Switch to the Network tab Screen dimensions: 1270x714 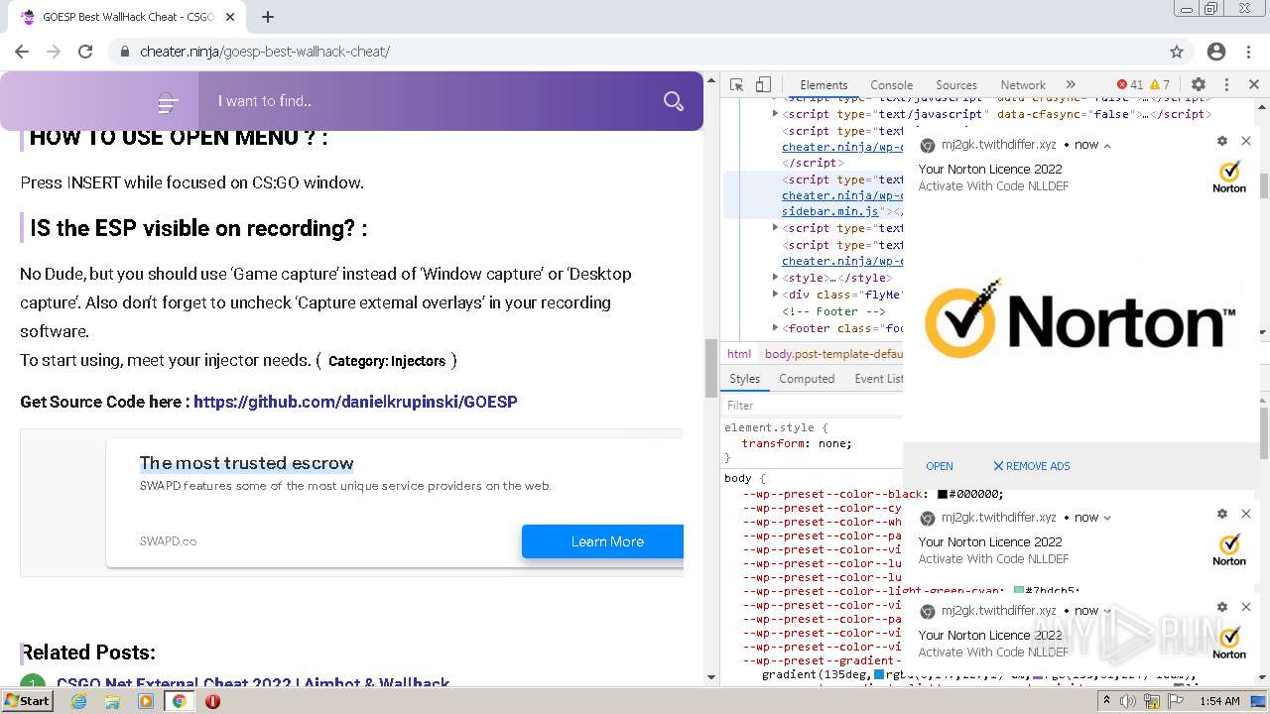pos(1023,85)
